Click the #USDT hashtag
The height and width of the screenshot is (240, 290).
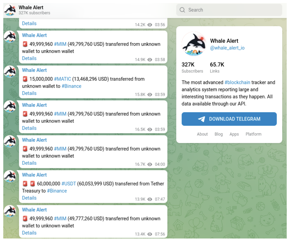pos(69,184)
